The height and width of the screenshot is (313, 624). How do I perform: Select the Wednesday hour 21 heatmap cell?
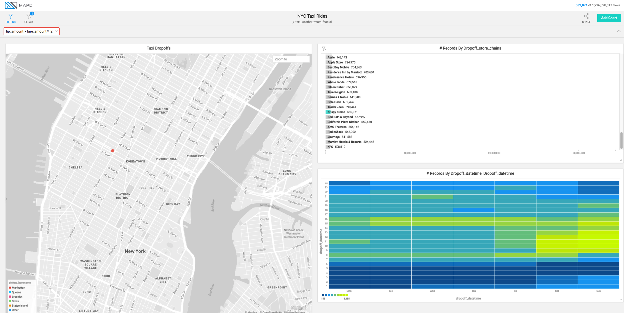[x=432, y=197]
